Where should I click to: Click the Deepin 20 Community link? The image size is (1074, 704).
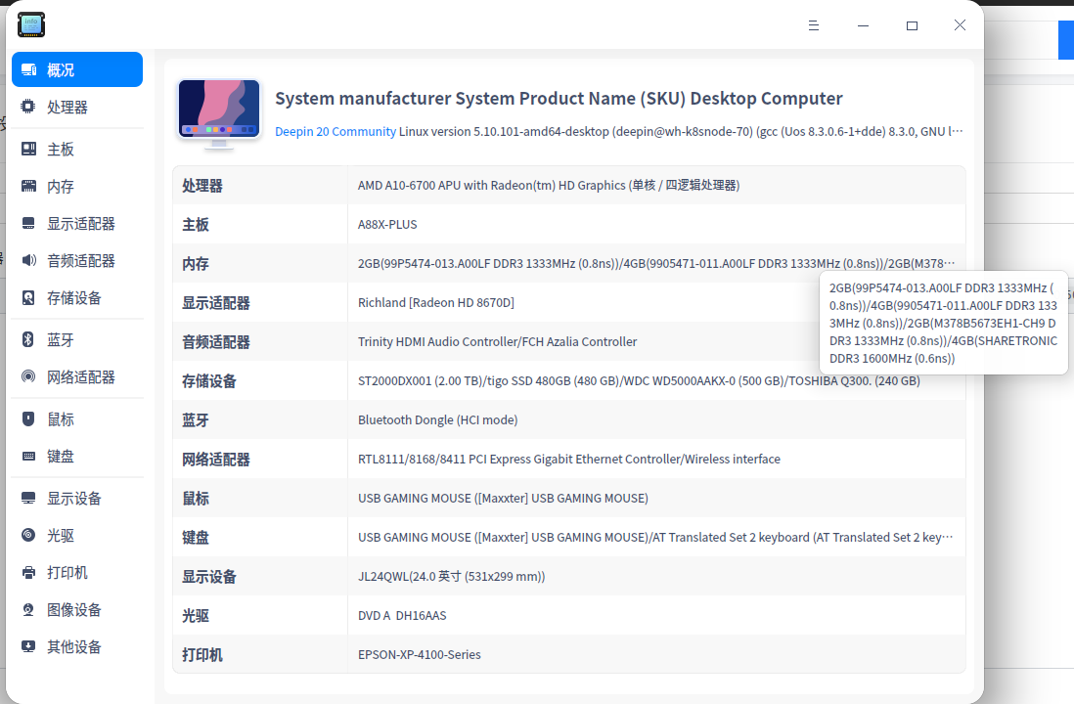[x=336, y=131]
